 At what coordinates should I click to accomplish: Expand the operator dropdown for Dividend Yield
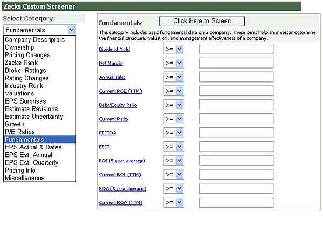[174, 49]
